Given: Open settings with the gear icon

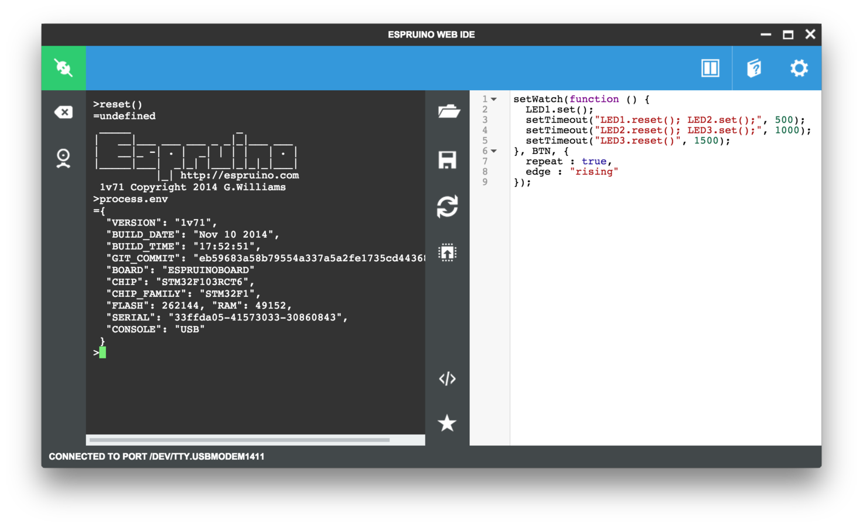Looking at the screenshot, I should pos(799,68).
